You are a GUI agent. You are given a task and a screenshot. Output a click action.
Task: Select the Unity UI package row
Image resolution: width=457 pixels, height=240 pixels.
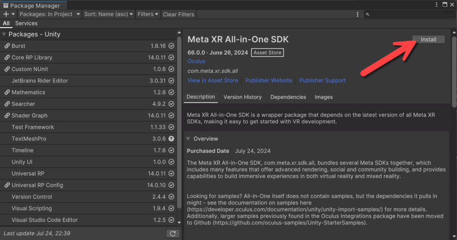pyautogui.click(x=88, y=162)
